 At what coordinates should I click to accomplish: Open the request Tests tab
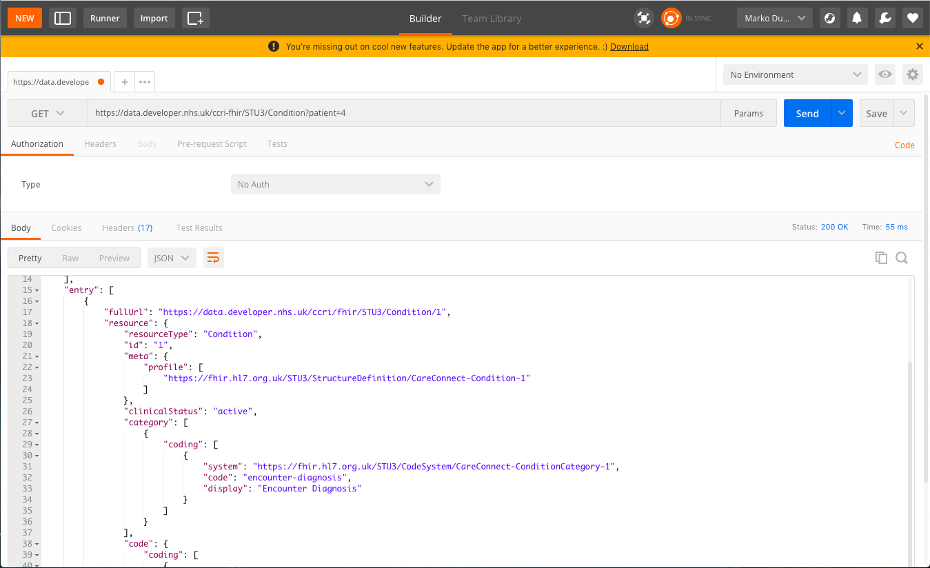[277, 143]
